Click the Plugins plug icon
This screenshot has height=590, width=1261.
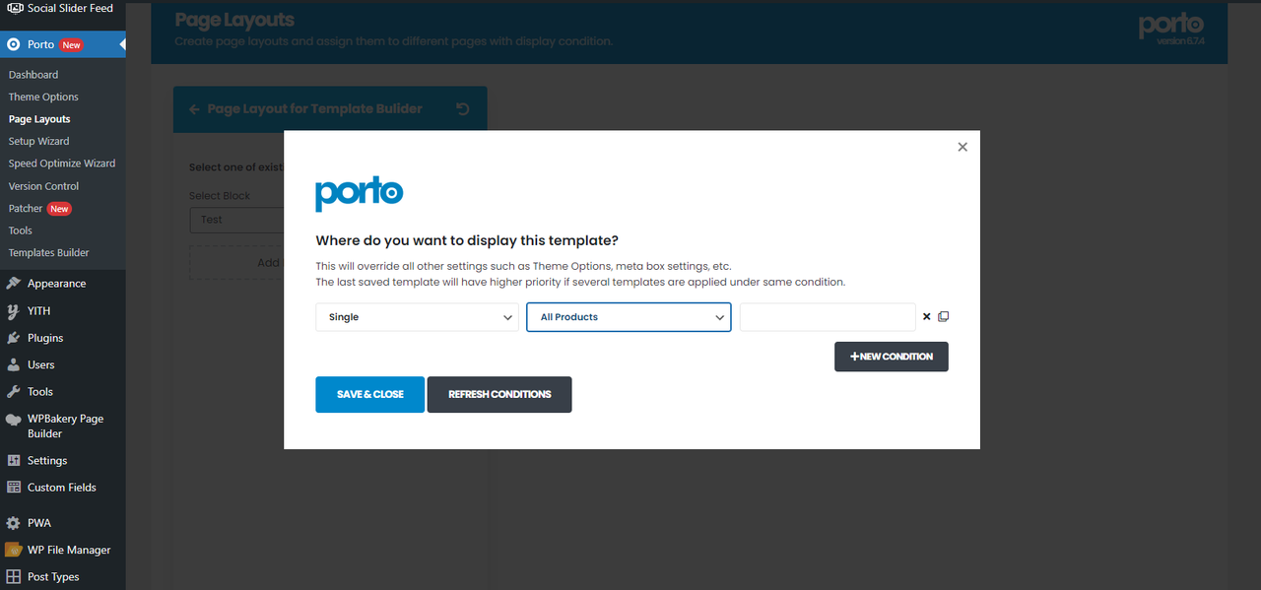click(13, 338)
